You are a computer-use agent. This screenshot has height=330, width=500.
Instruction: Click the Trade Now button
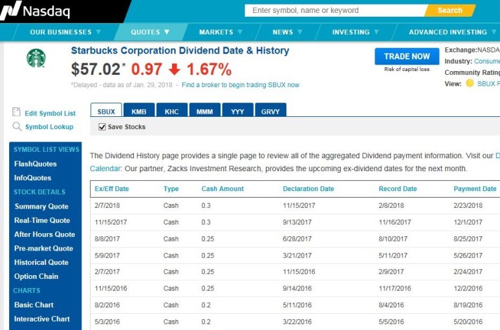click(407, 56)
